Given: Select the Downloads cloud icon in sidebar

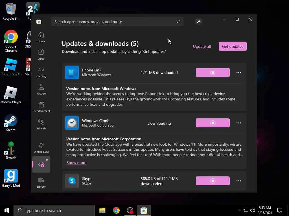Looking at the screenshot, I should point(41,164).
